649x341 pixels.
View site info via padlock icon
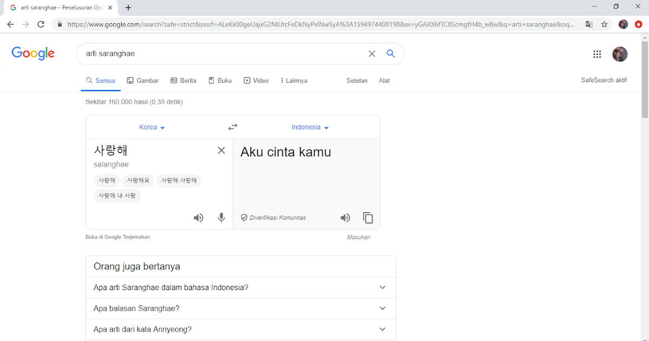tap(59, 24)
